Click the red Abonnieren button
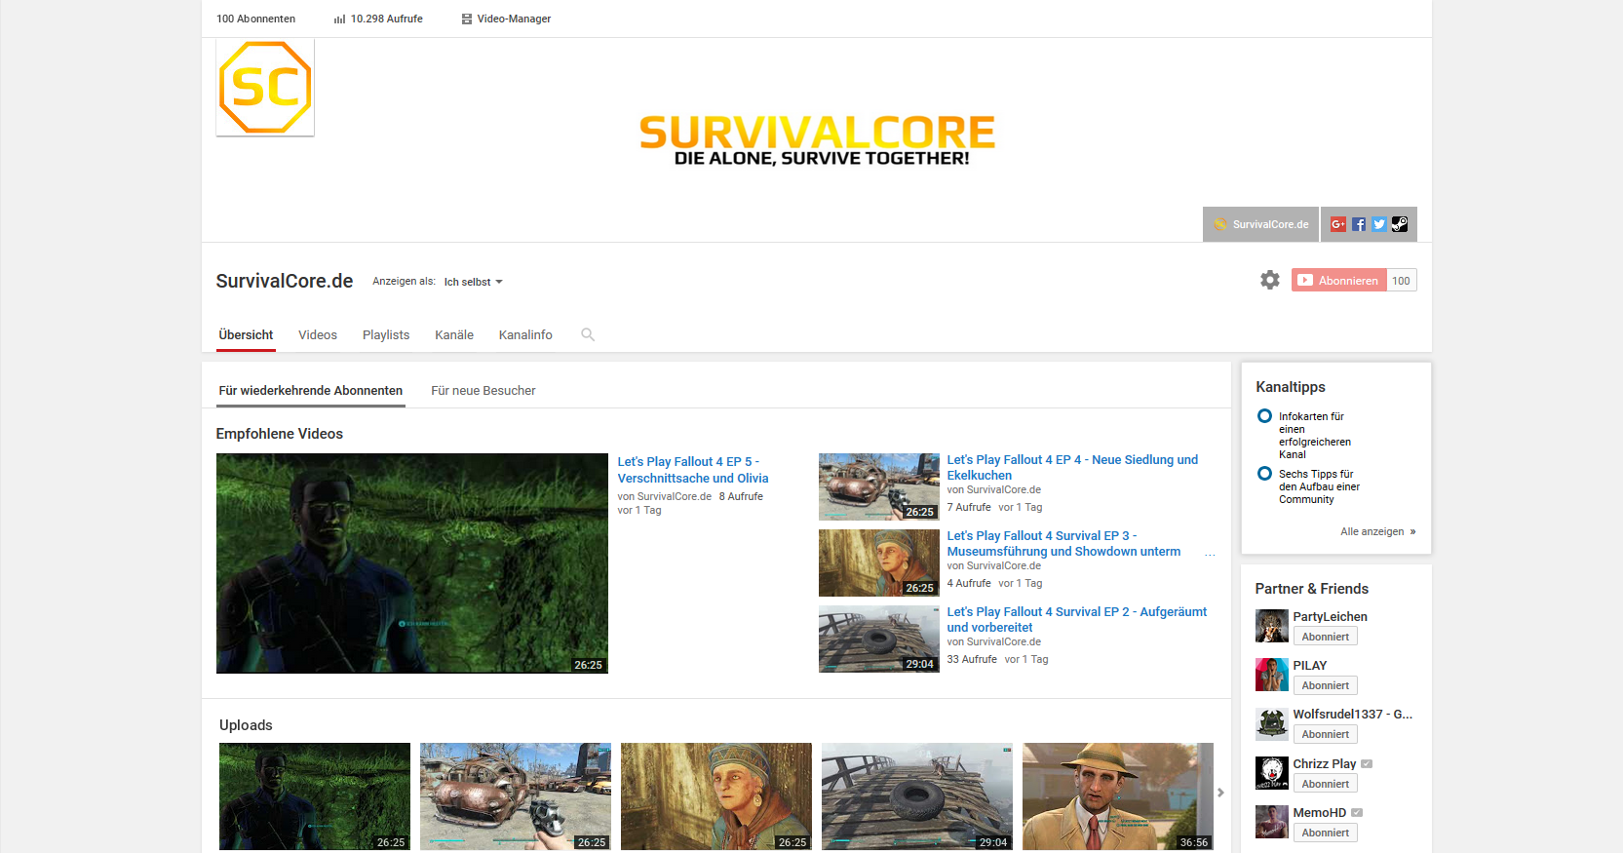This screenshot has width=1623, height=853. (1339, 281)
